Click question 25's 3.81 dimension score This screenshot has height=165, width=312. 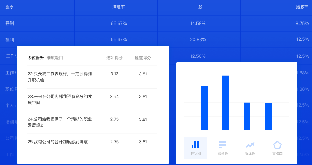tap(143, 142)
